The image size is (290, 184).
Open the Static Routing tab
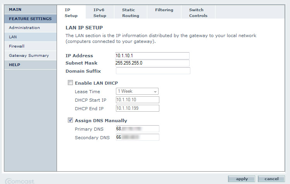tap(131, 12)
